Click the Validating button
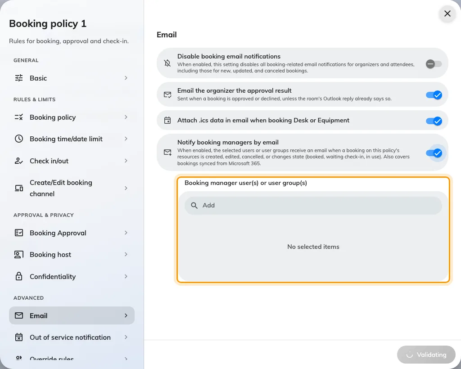461x369 pixels. (426, 355)
